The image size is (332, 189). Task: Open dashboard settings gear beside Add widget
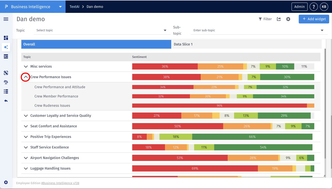pyautogui.click(x=288, y=19)
